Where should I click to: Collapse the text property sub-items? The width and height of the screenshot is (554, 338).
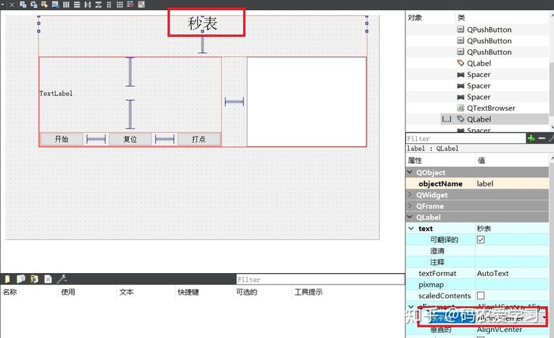411,228
